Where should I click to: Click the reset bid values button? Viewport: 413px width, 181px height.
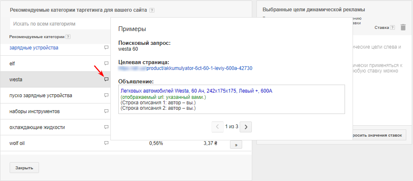pos(379,135)
